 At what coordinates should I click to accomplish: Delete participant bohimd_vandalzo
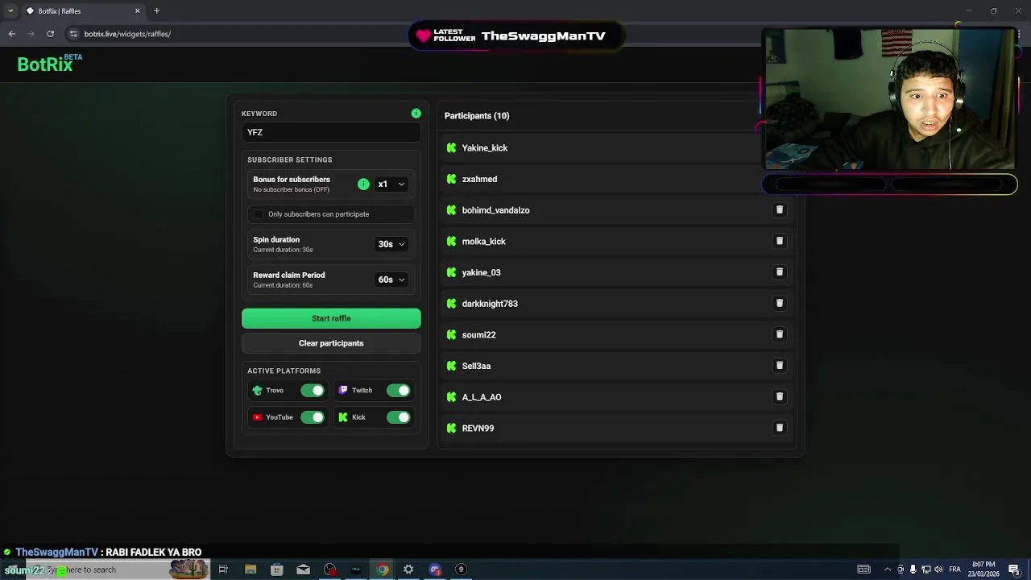tap(779, 210)
